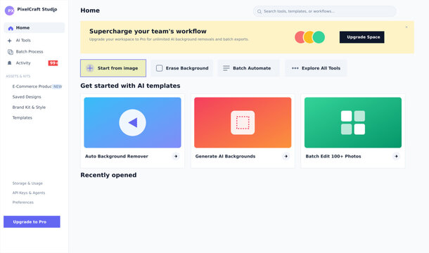Click the Home house icon in sidebar
The image size is (429, 253).
(11, 28)
